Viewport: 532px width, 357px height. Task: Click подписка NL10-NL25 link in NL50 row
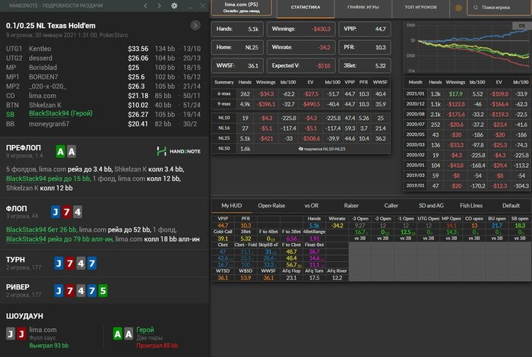(321, 149)
